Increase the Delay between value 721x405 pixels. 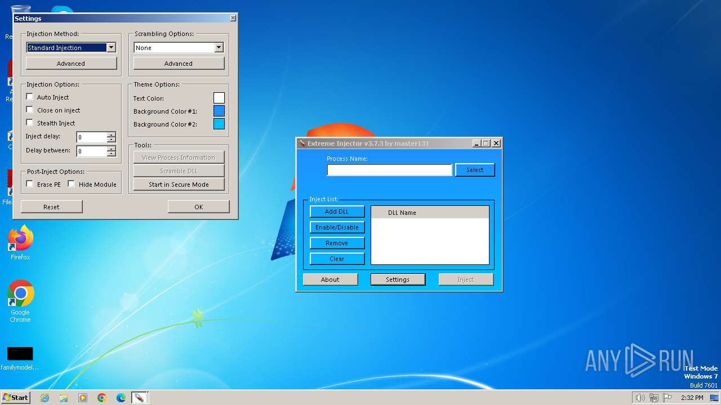click(x=112, y=148)
